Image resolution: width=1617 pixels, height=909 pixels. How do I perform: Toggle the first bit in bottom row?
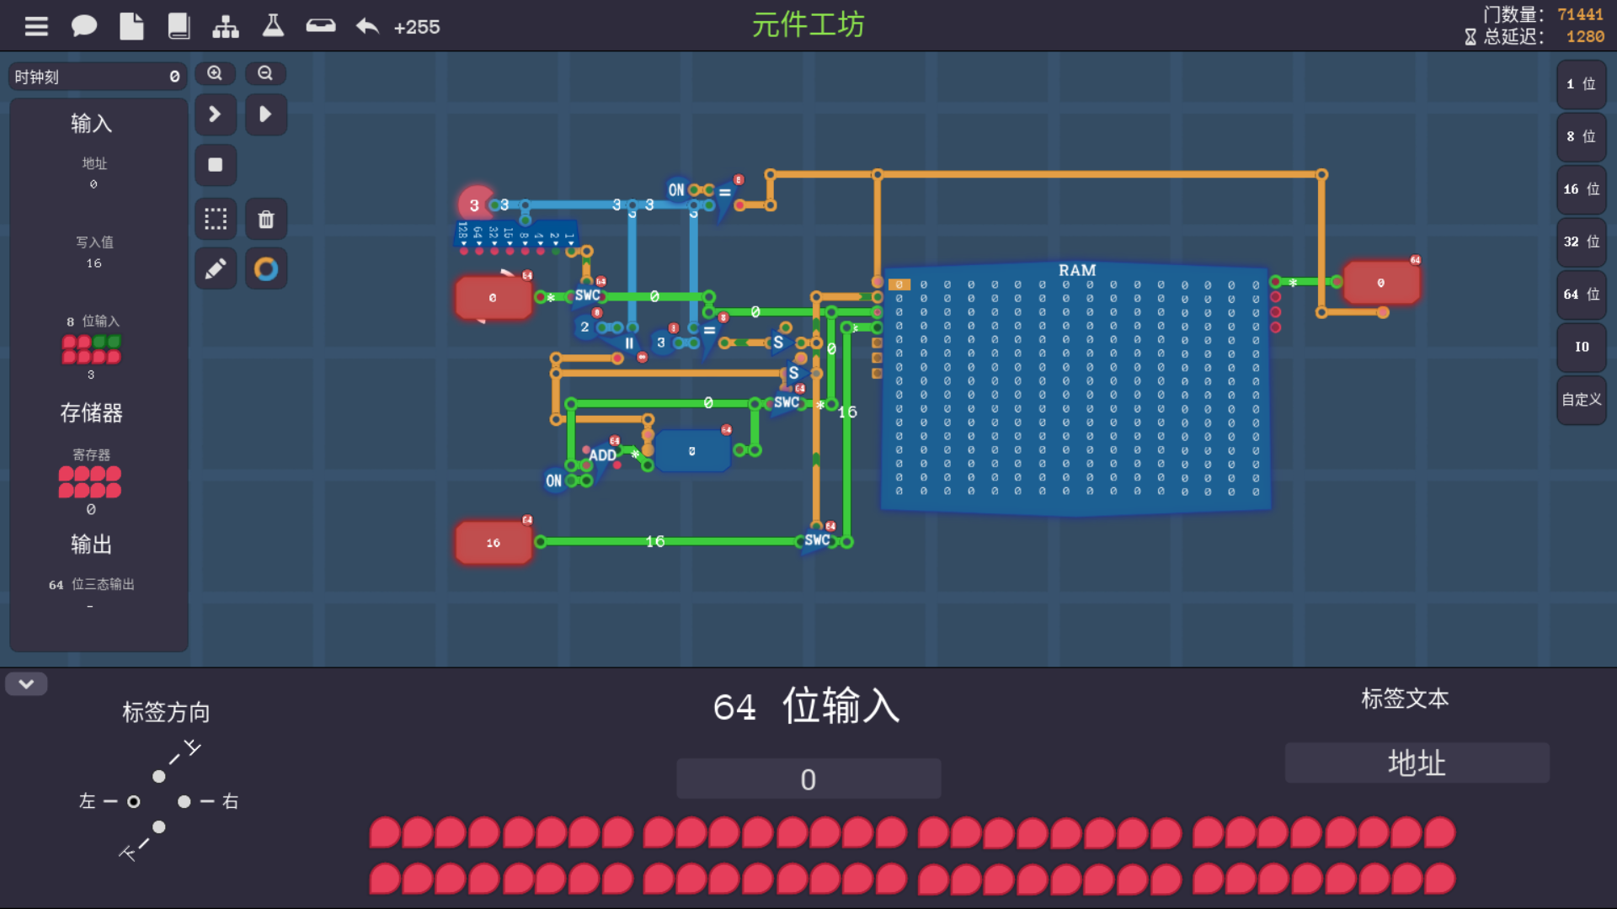click(385, 879)
